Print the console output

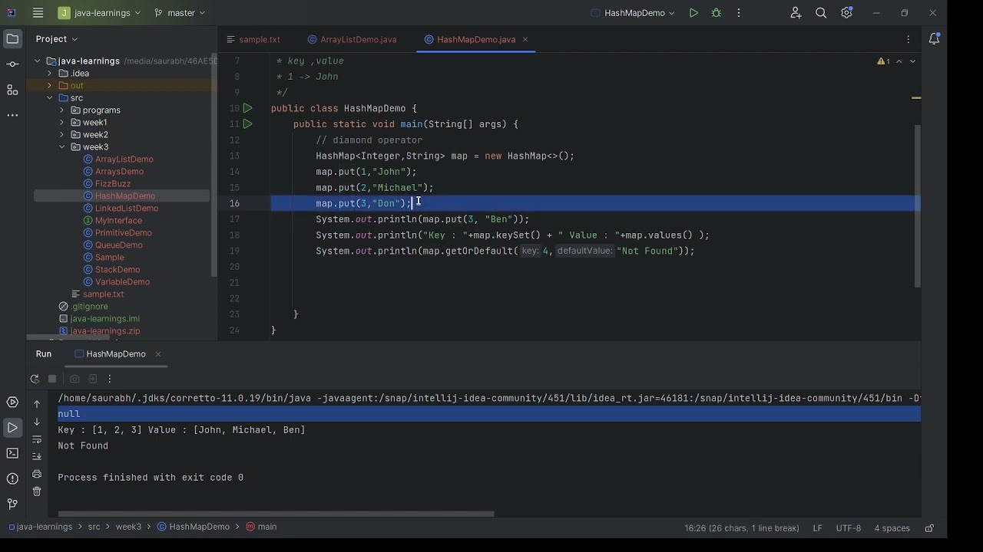coord(36,474)
